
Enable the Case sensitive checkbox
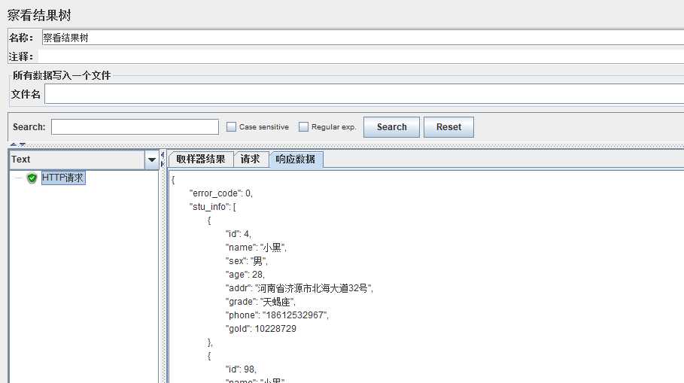[231, 127]
